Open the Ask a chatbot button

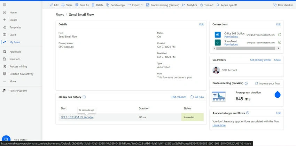[x=6, y=139]
